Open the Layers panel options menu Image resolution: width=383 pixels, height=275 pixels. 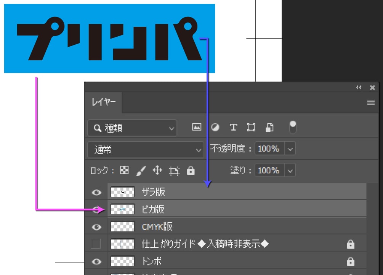(x=371, y=102)
